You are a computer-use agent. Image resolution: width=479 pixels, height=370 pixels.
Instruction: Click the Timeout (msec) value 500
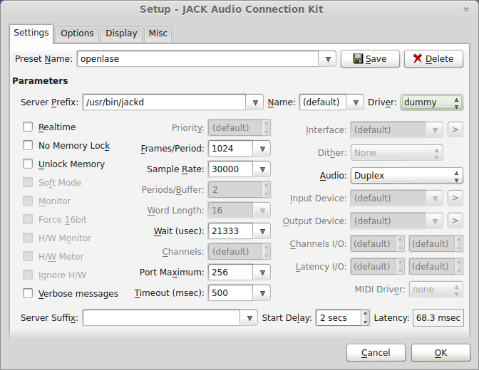click(x=231, y=293)
